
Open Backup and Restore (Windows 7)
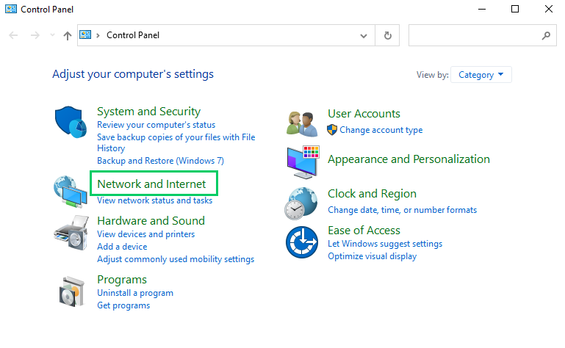160,161
